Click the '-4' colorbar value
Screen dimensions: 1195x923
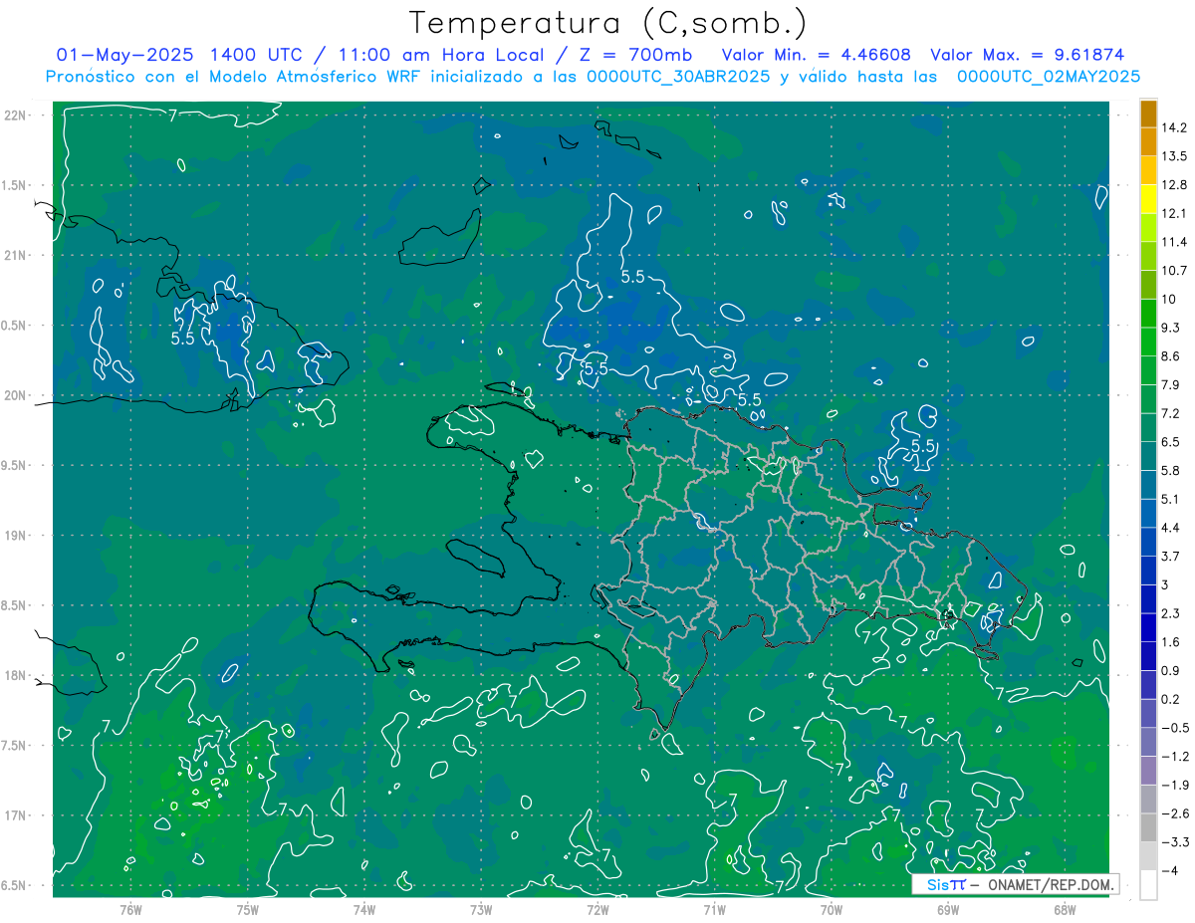(1171, 871)
